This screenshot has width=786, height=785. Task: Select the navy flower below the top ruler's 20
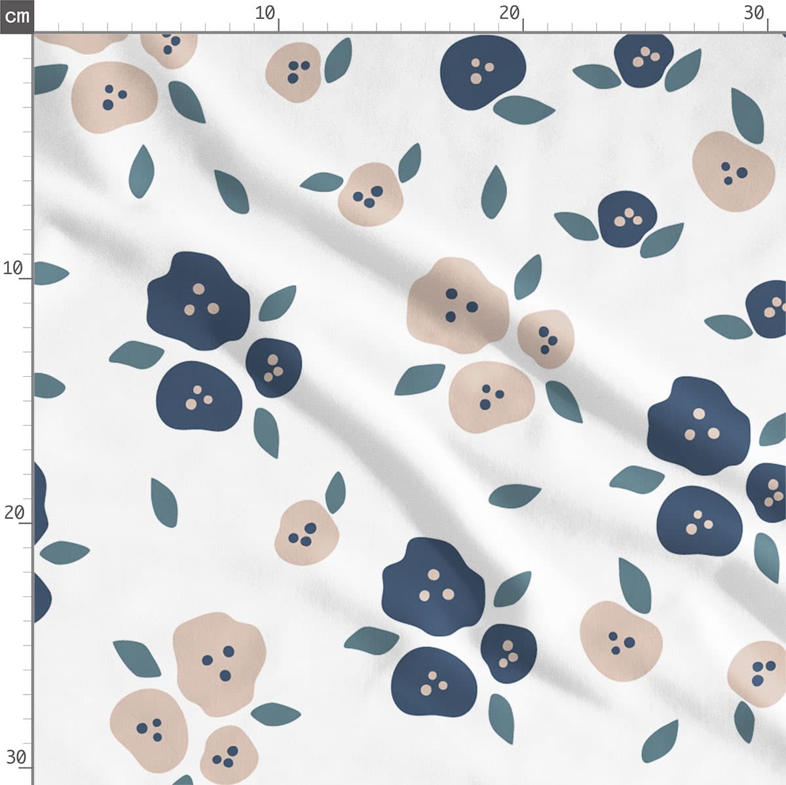(x=483, y=71)
